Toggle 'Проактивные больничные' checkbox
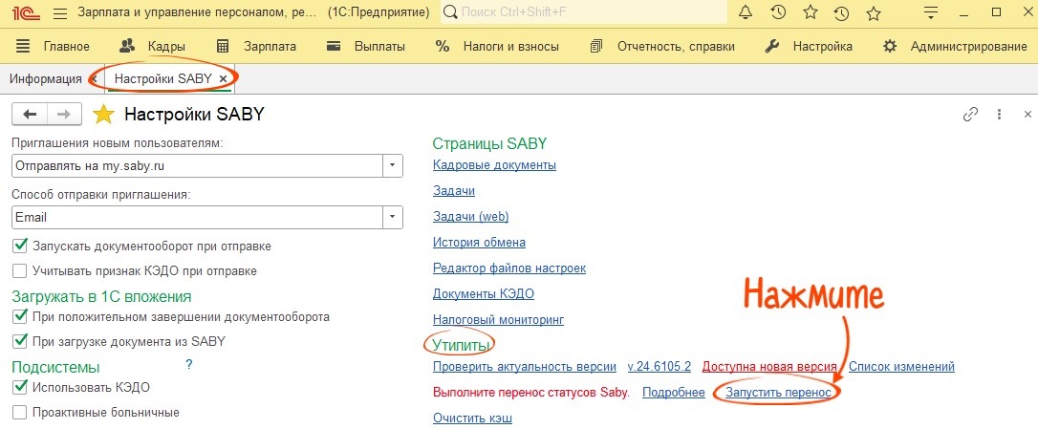Screen dimensions: 1038x429 coord(20,413)
